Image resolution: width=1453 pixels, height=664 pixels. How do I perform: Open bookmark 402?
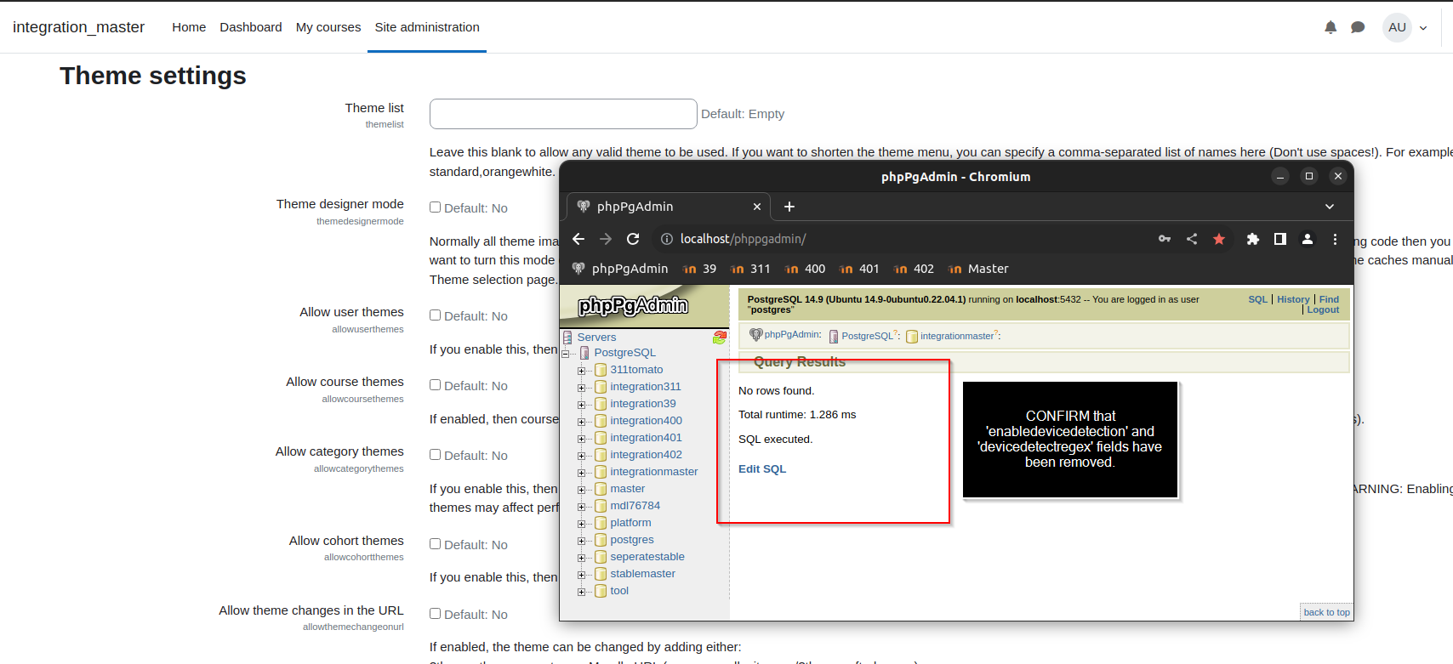click(x=914, y=269)
